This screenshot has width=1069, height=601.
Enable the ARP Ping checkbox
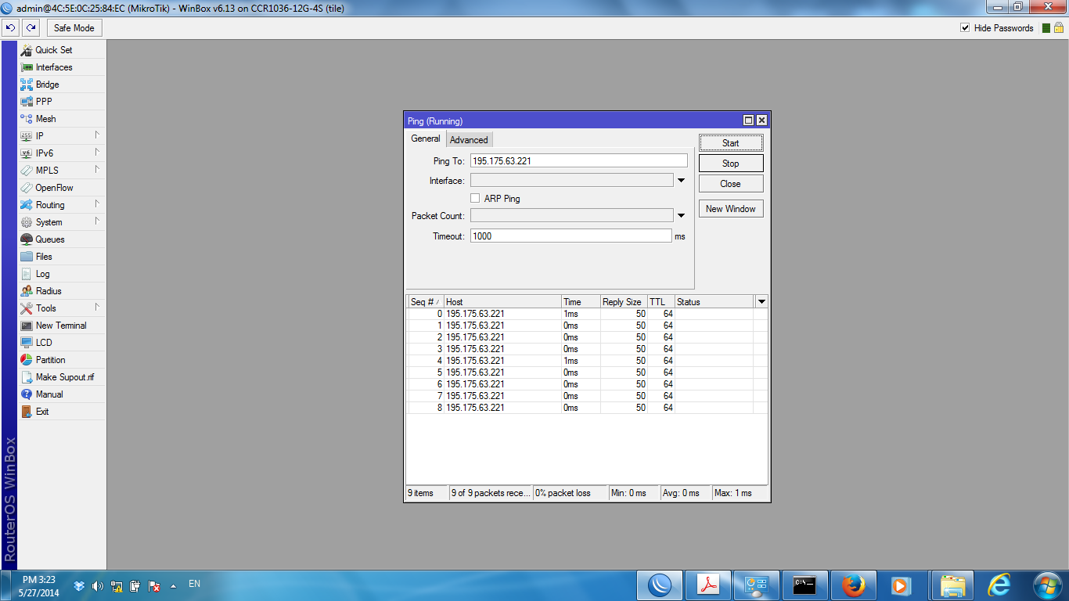[x=475, y=199]
